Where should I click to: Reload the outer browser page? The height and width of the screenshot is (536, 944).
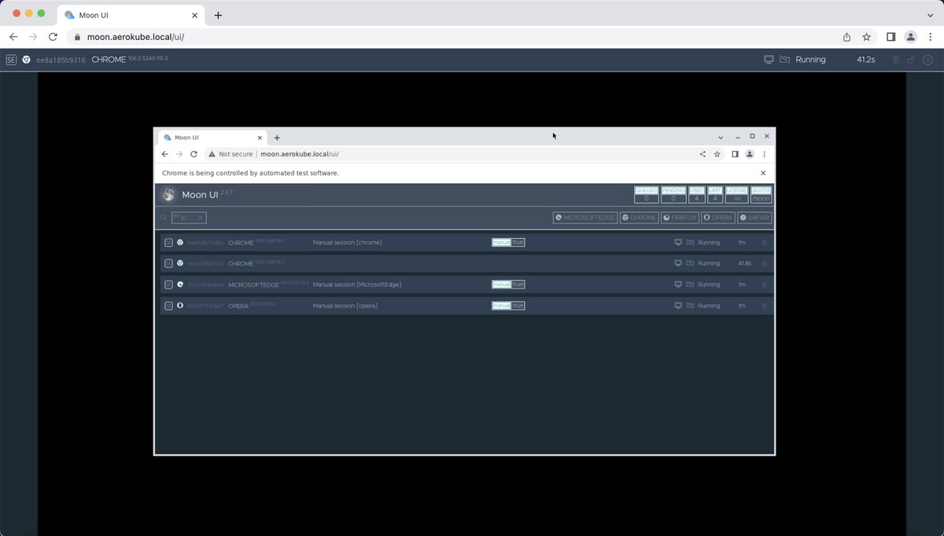[53, 37]
